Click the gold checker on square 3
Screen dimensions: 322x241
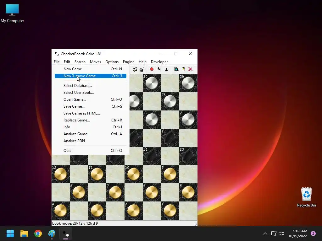point(97,211)
